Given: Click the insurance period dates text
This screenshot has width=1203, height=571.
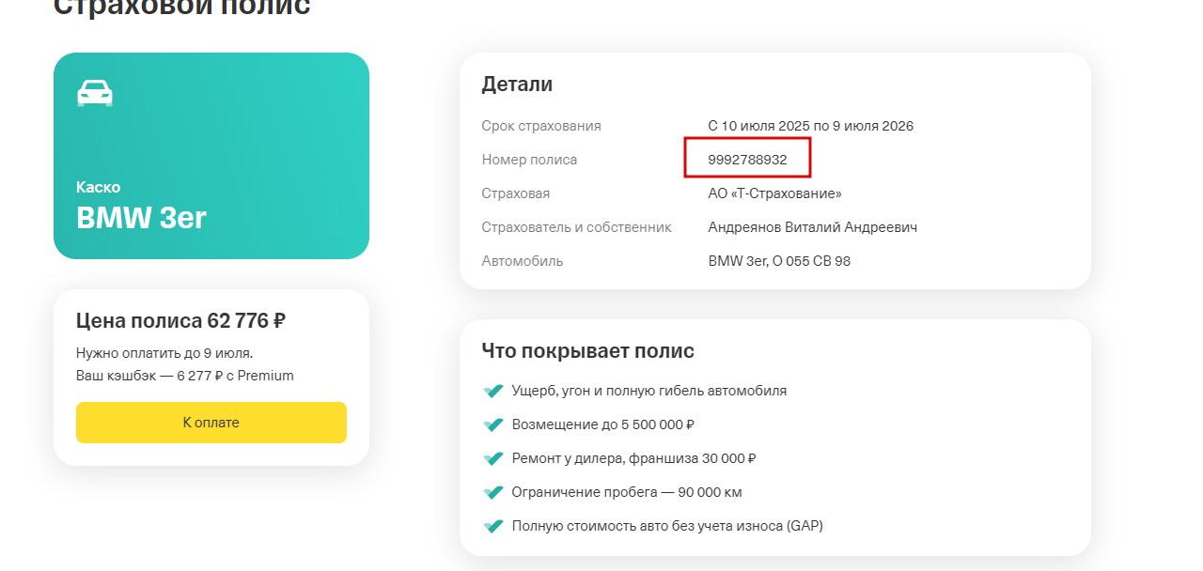Looking at the screenshot, I should [811, 126].
